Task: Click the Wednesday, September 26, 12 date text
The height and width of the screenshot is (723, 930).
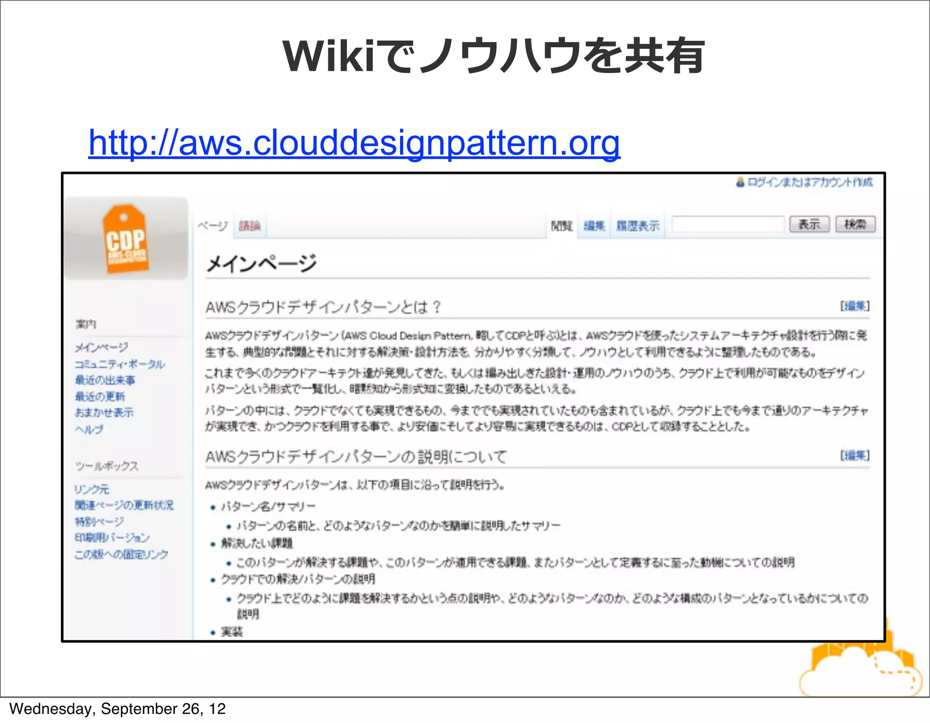Action: [x=117, y=709]
